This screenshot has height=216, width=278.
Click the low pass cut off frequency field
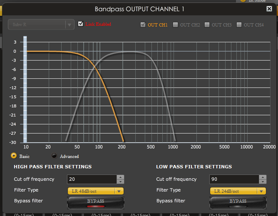234,179
